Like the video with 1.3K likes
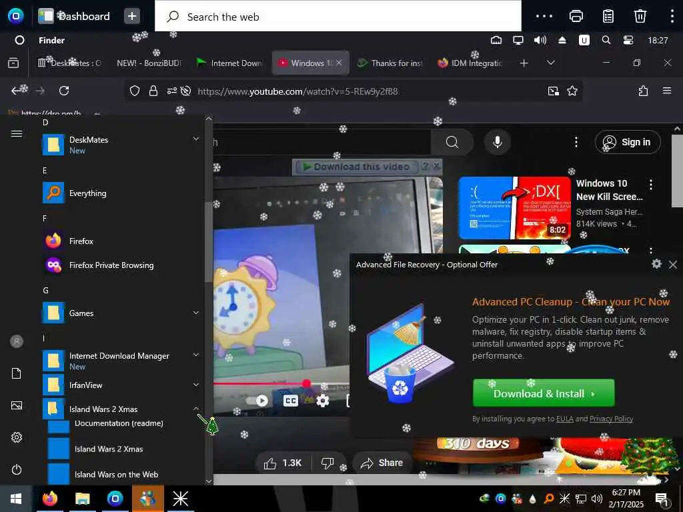 (283, 463)
